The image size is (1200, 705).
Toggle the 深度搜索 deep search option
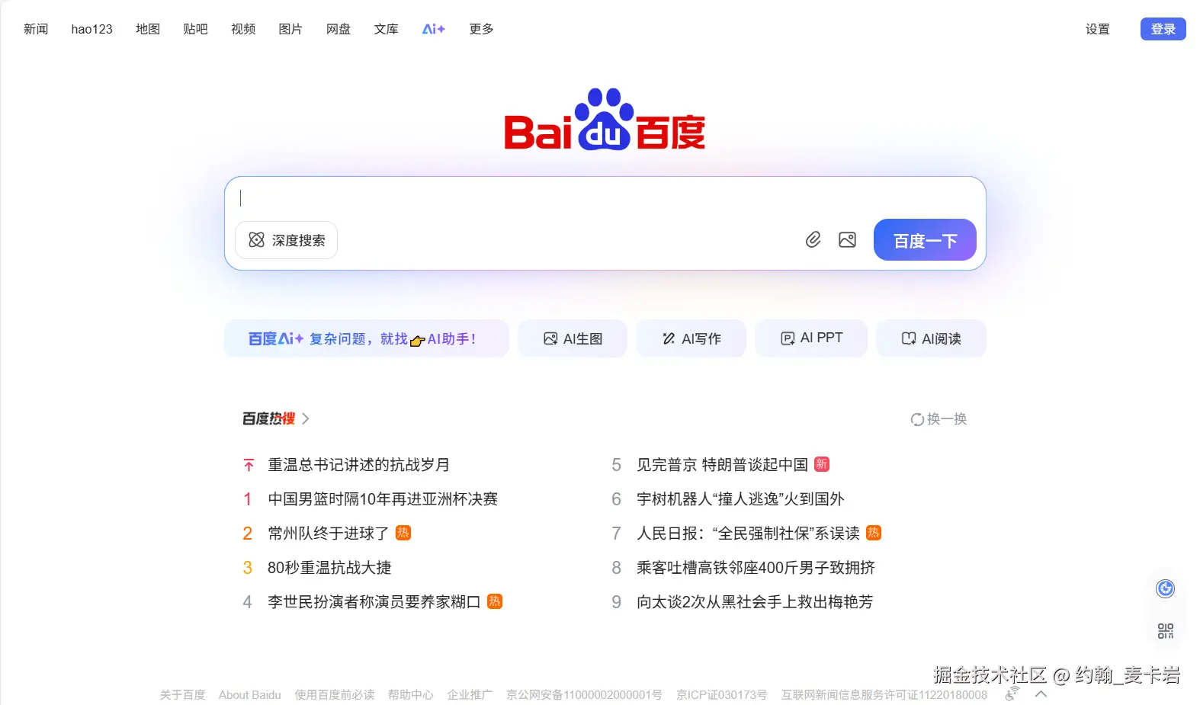pyautogui.click(x=287, y=240)
